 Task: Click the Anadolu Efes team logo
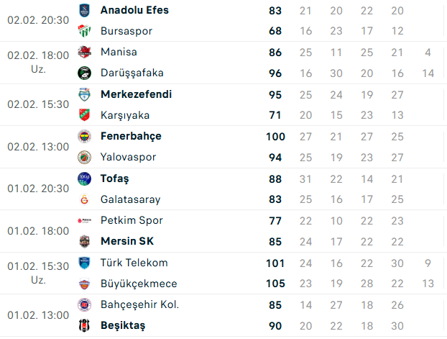(84, 10)
